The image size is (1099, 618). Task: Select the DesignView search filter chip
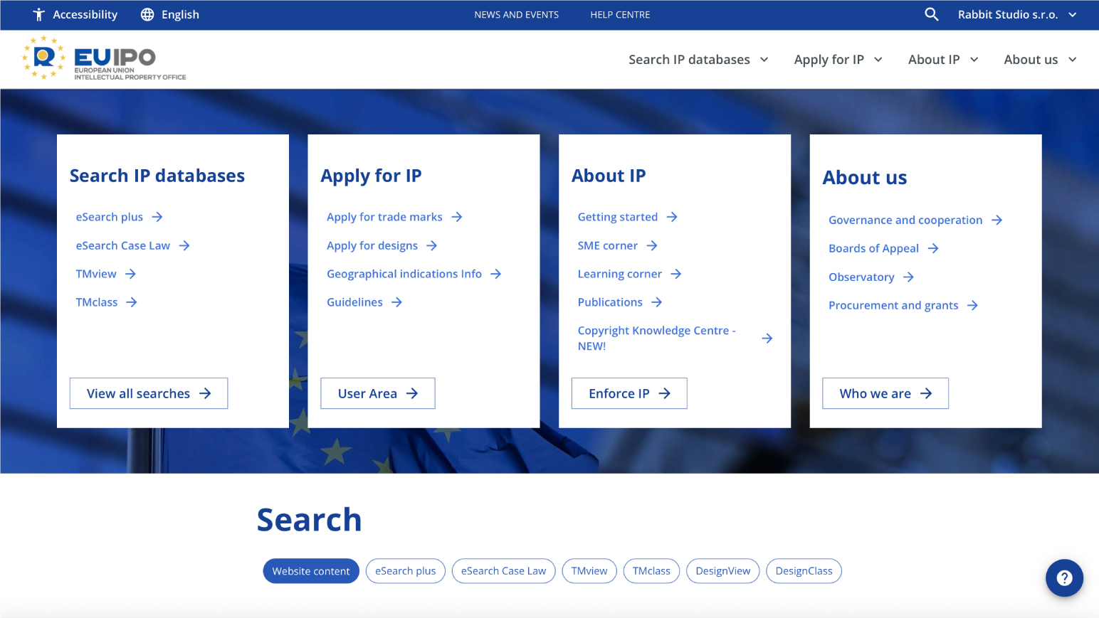coord(722,571)
